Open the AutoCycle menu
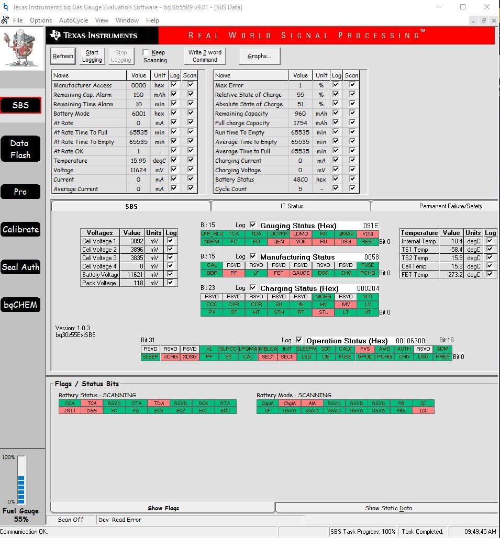This screenshot has width=500, height=538. (73, 20)
